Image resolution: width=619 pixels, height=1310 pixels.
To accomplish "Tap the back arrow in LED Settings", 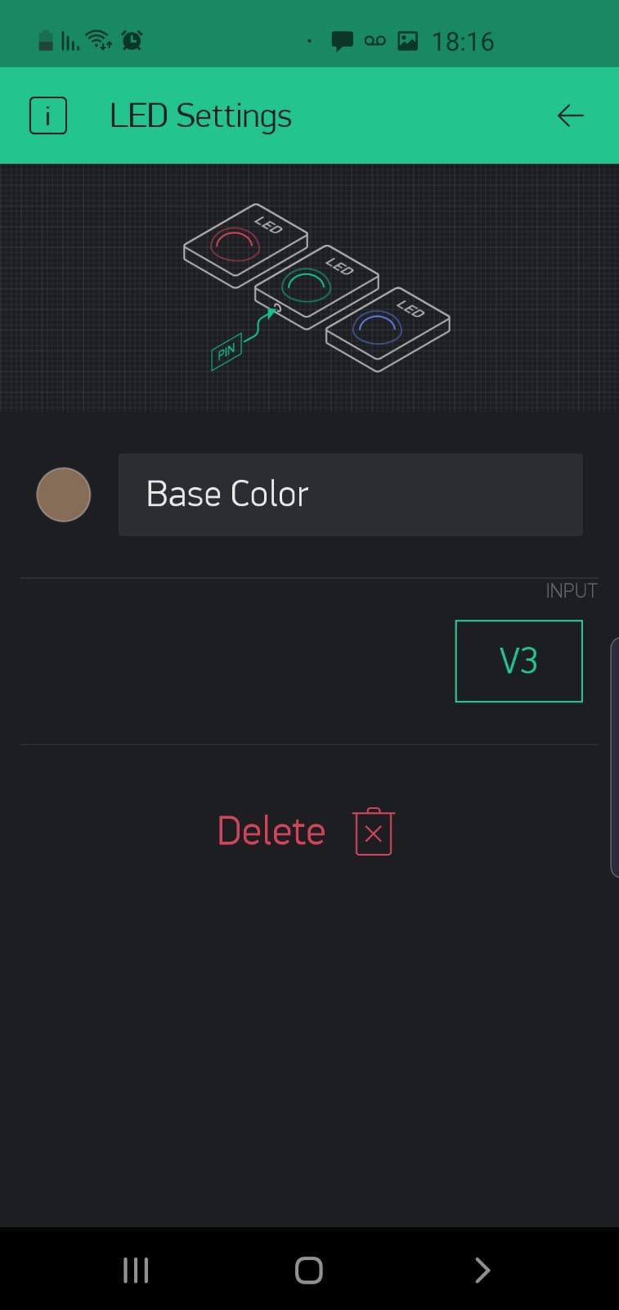I will (570, 115).
